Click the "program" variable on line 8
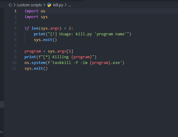 point(33,51)
